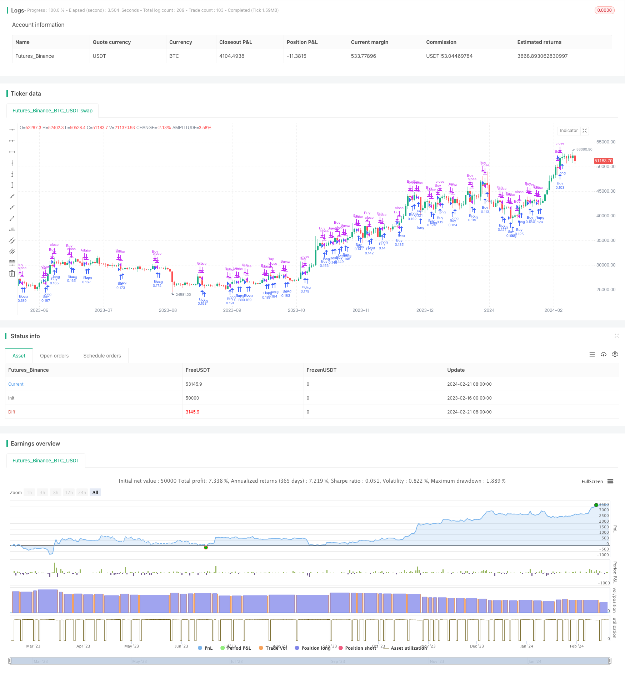This screenshot has height=675, width=625.
Task: Toggle the PnL legend series
Action: (205, 648)
